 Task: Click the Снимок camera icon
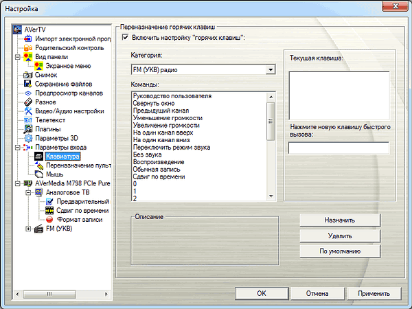pyautogui.click(x=28, y=75)
